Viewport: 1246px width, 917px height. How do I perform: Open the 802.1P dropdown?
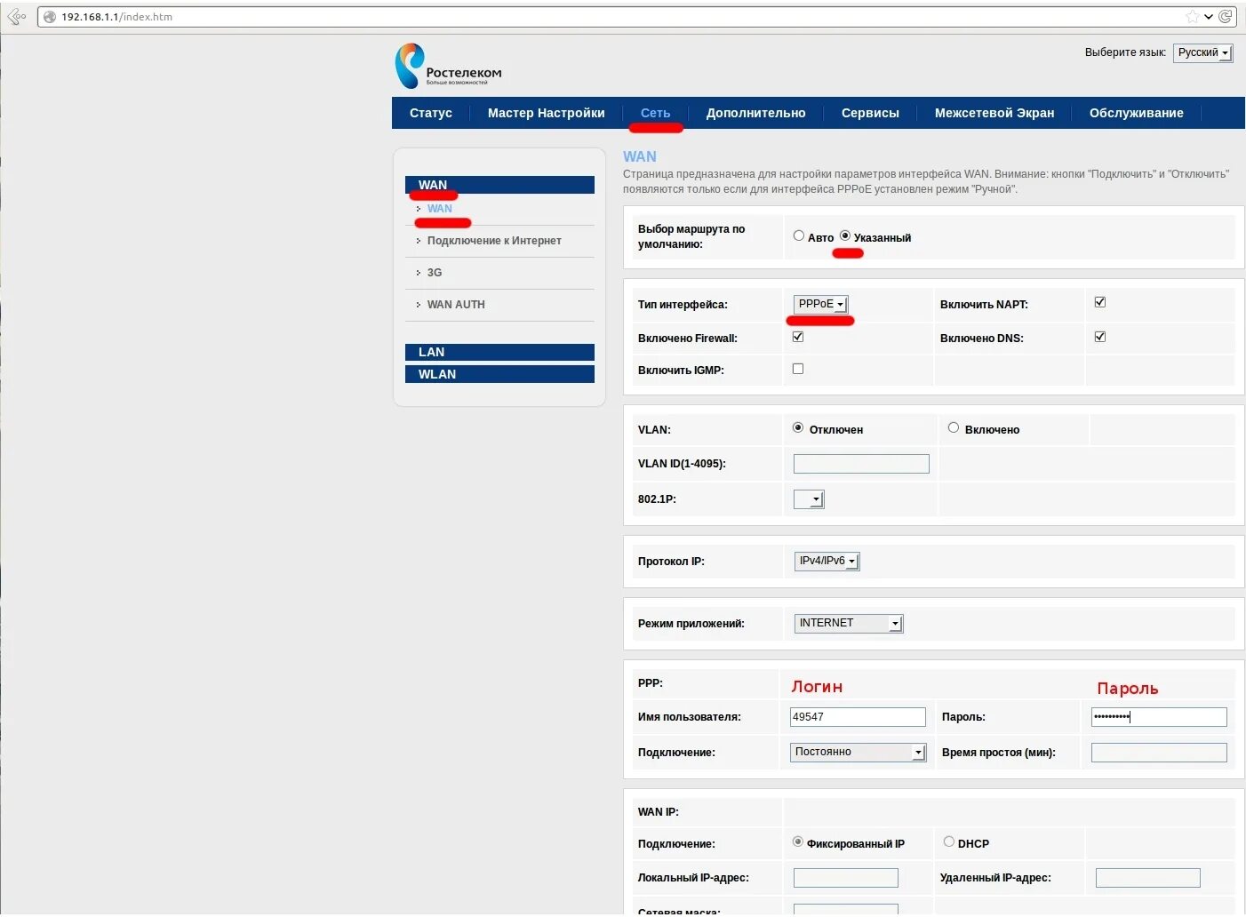(x=809, y=499)
